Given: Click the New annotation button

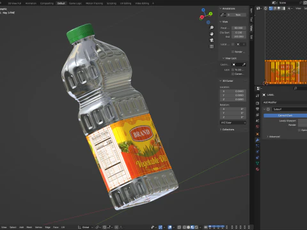Looking at the screenshot, I should pyautogui.click(x=237, y=15).
